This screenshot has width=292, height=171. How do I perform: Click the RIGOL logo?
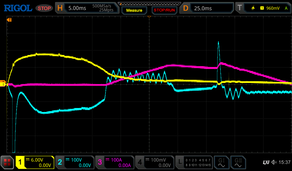(18, 8)
